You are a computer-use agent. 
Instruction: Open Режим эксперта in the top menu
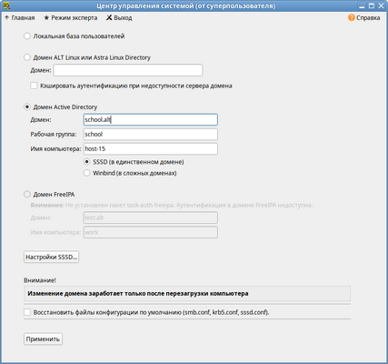tap(75, 17)
